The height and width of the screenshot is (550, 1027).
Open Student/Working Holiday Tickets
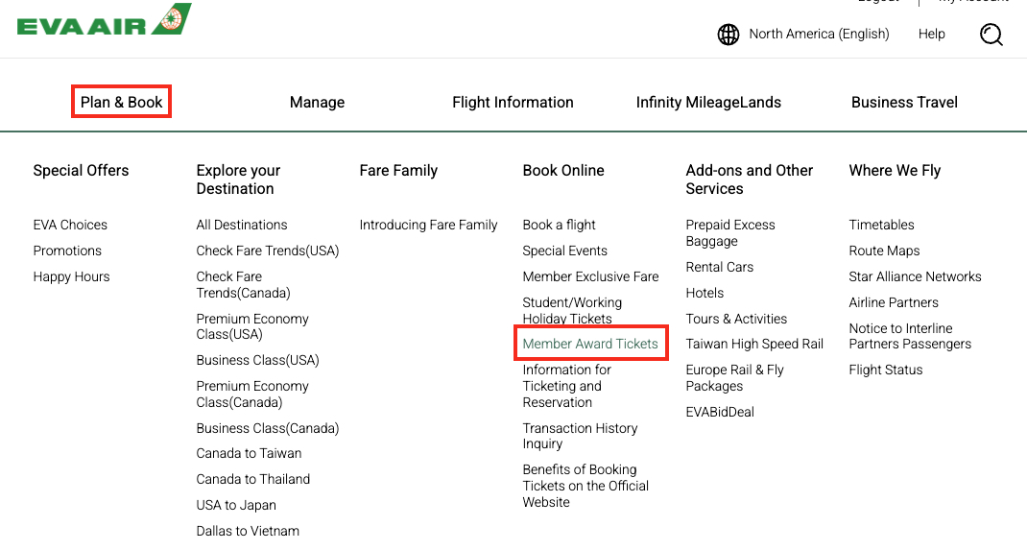[572, 310]
